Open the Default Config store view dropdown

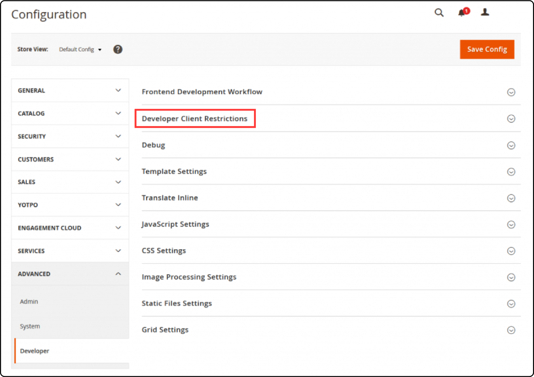(x=80, y=49)
